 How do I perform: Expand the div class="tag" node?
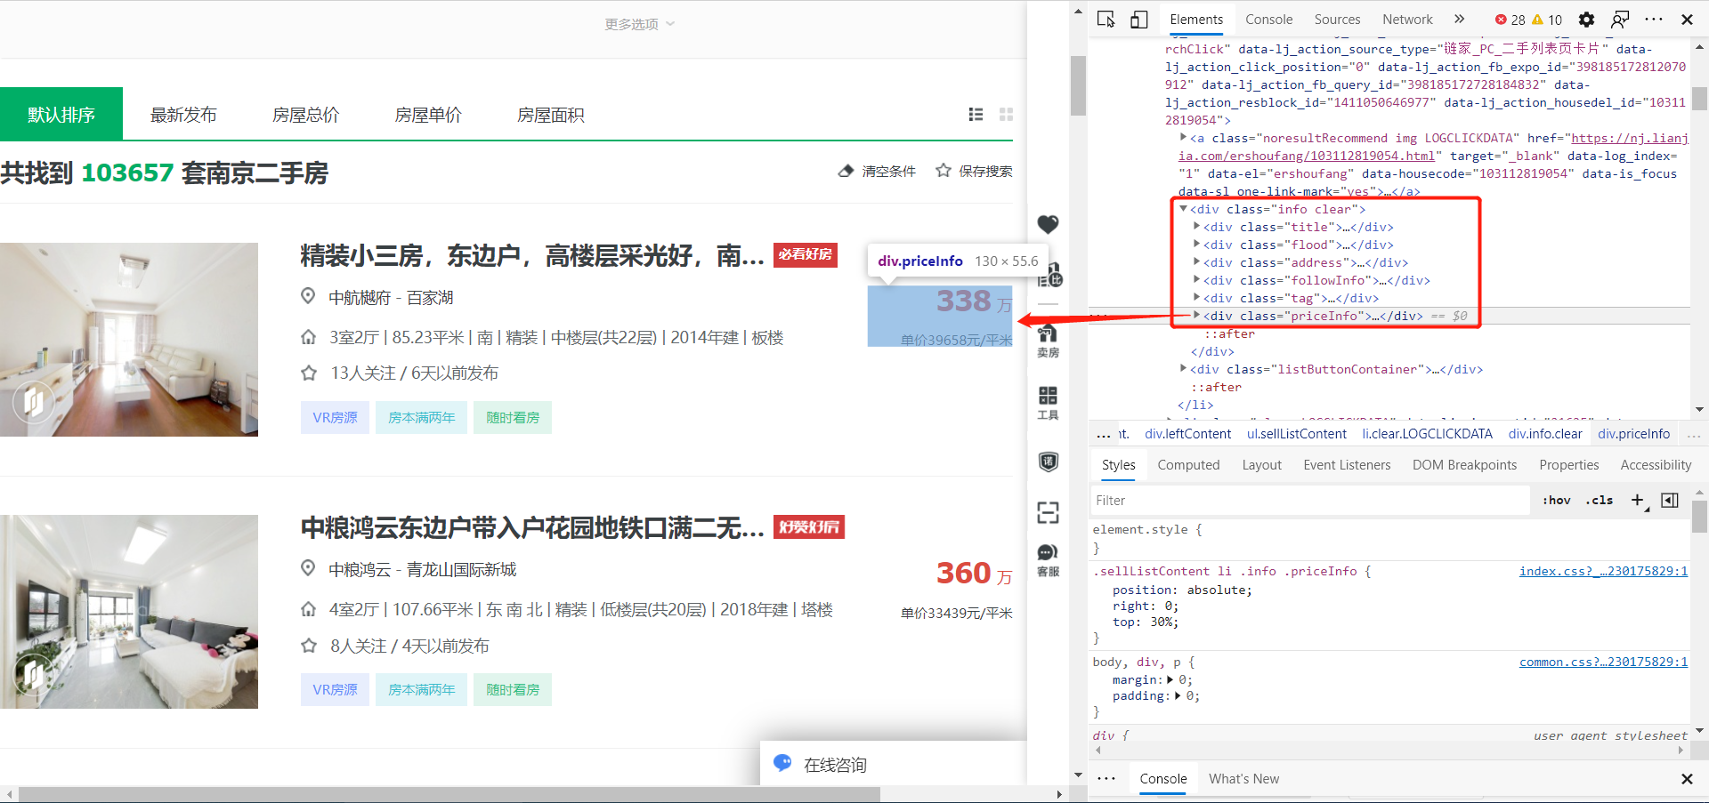pos(1197,298)
